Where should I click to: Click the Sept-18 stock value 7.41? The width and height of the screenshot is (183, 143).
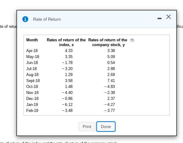click(x=111, y=80)
